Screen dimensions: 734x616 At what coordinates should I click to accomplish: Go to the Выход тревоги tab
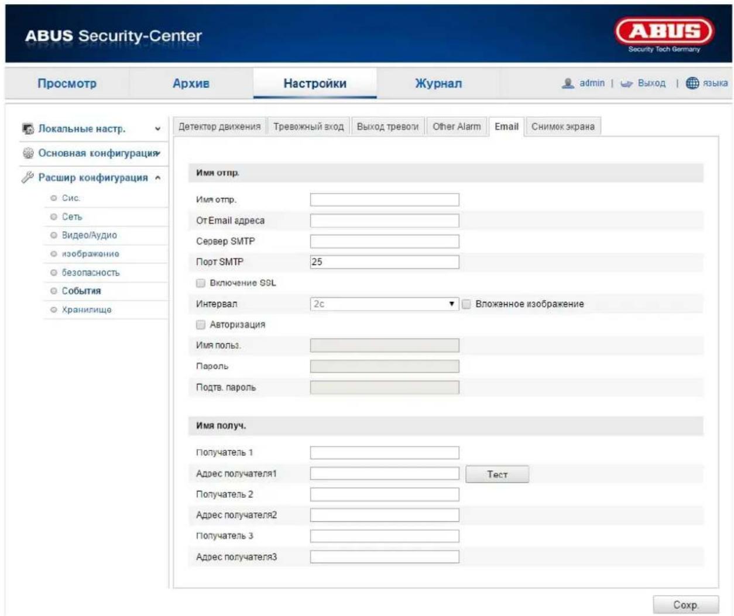pyautogui.click(x=387, y=126)
